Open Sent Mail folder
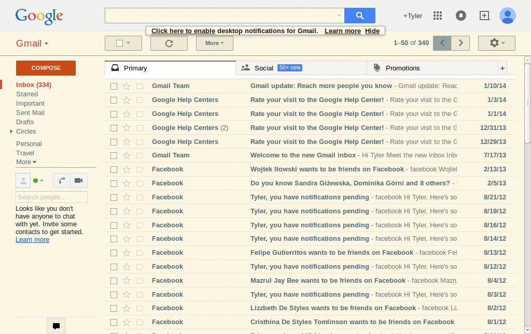The height and width of the screenshot is (334, 531). point(30,112)
